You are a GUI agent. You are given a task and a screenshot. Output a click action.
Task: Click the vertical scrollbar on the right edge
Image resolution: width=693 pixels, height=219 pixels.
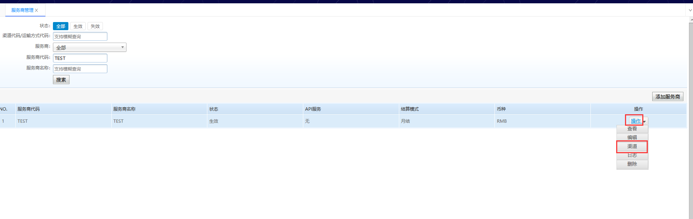click(x=690, y=118)
